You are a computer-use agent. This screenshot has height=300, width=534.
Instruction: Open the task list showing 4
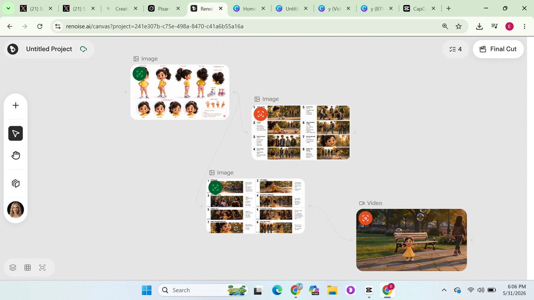click(456, 49)
